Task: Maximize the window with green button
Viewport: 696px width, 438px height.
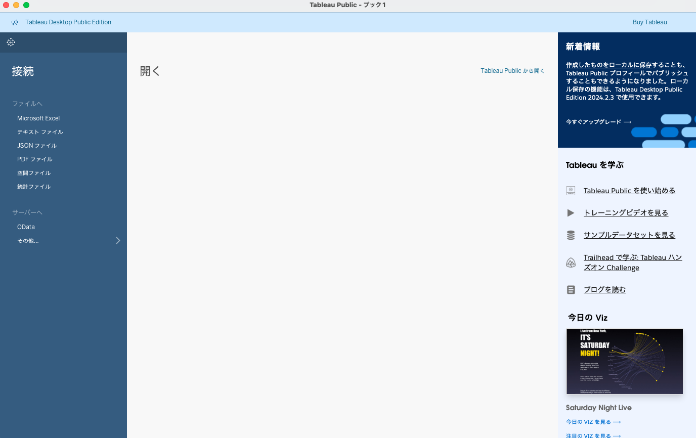Action: [x=26, y=5]
